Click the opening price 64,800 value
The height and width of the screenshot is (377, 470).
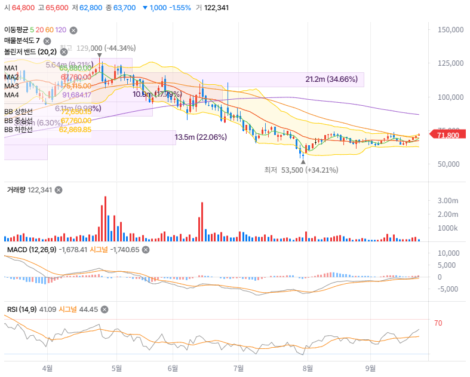click(x=23, y=8)
